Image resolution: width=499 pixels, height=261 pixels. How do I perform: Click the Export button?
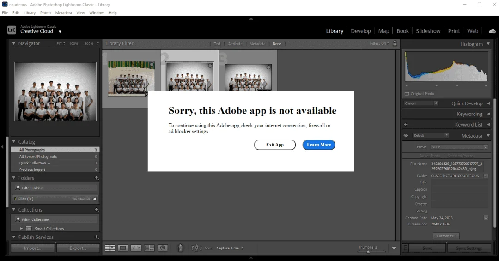pyautogui.click(x=78, y=248)
